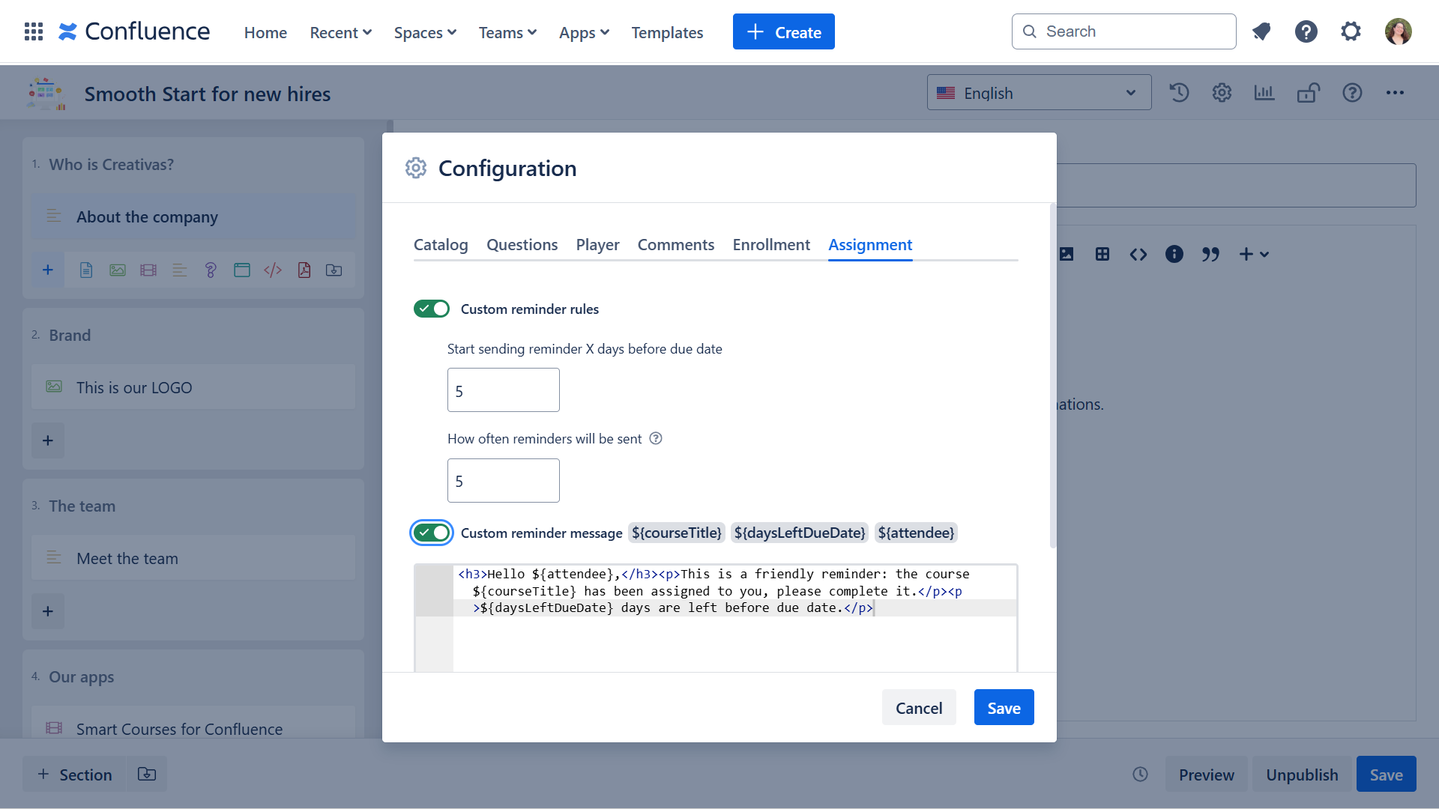1439x809 pixels.
Task: Expand the Spaces menu
Action: tap(425, 32)
